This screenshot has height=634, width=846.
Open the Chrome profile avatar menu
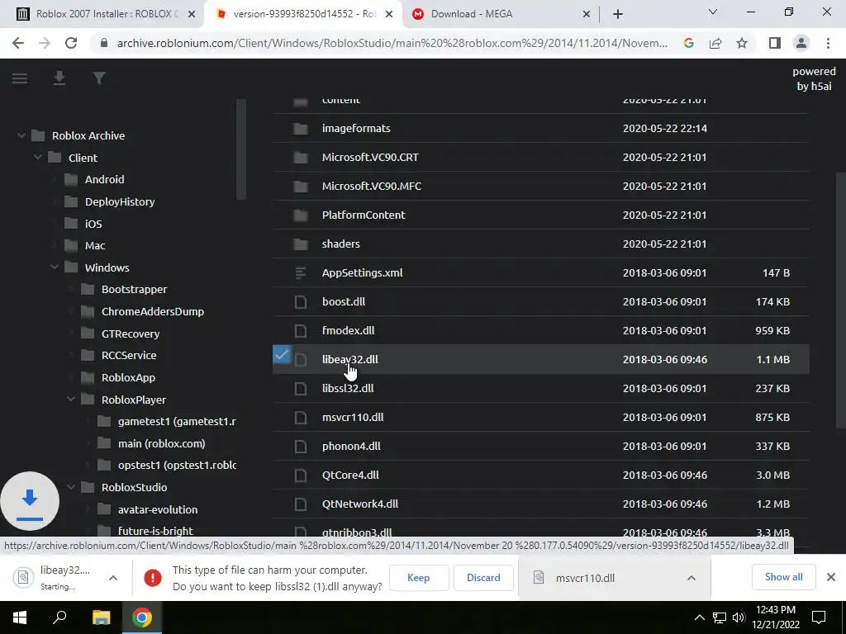tap(801, 43)
